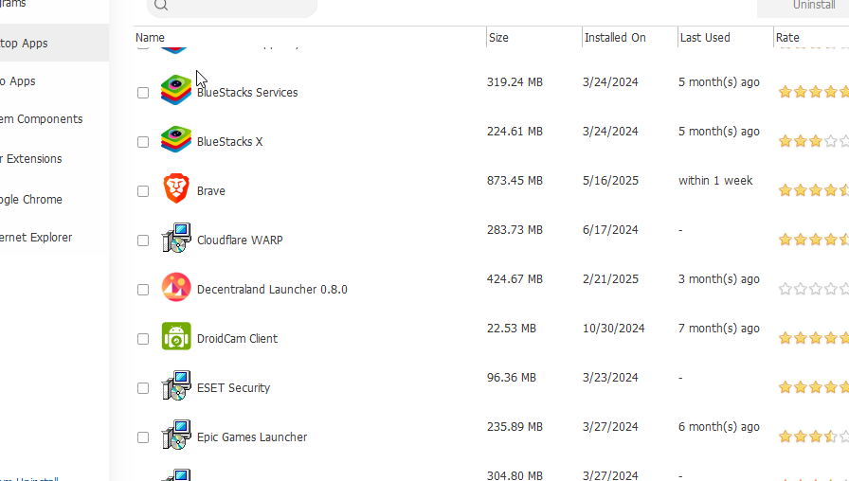This screenshot has width=849, height=481.
Task: Select the ESET Security name text
Action: point(233,388)
